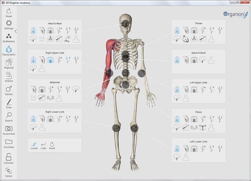Click the gray hotspot on the pelvis

tap(125, 85)
